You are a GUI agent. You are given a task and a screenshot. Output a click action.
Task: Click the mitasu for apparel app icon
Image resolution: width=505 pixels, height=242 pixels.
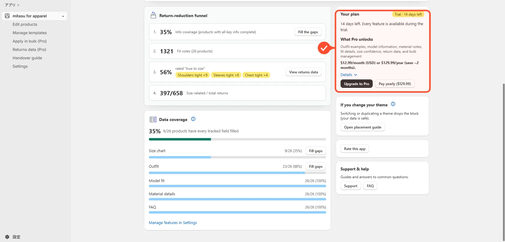click(x=7, y=16)
